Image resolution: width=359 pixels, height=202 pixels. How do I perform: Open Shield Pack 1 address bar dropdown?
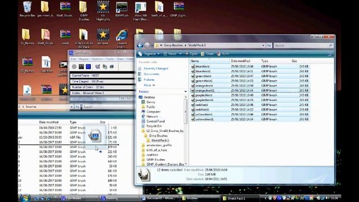click(x=263, y=45)
